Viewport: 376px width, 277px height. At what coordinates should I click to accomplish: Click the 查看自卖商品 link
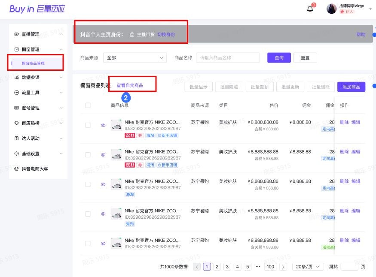click(130, 85)
